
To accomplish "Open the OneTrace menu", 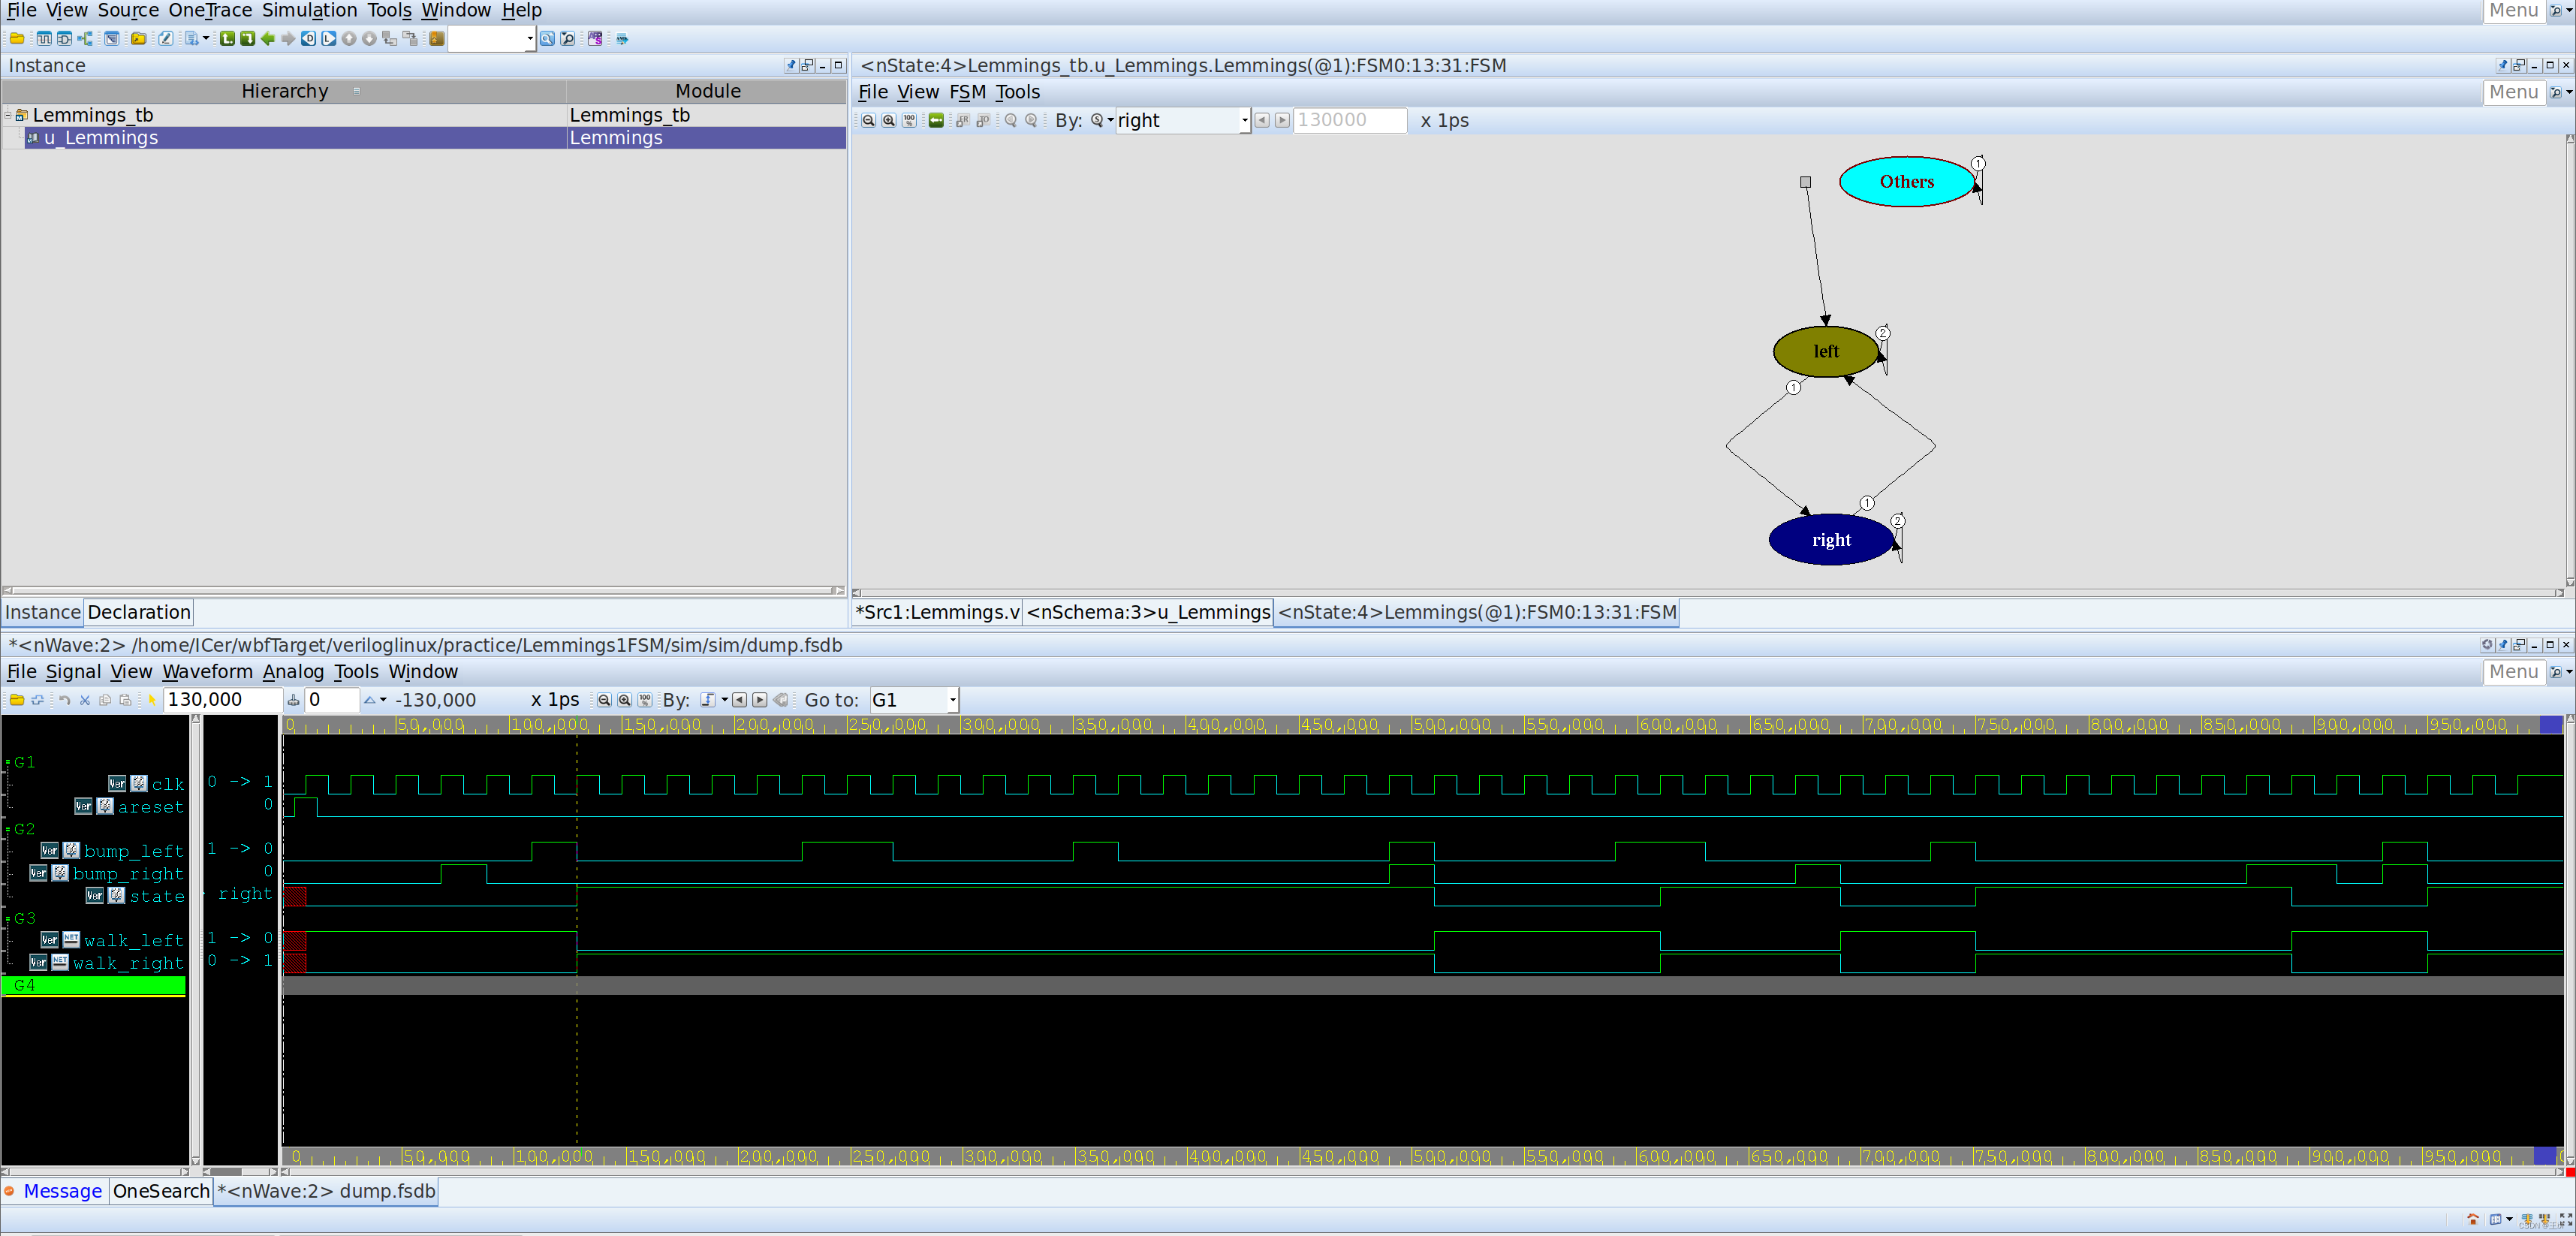I will [x=210, y=10].
